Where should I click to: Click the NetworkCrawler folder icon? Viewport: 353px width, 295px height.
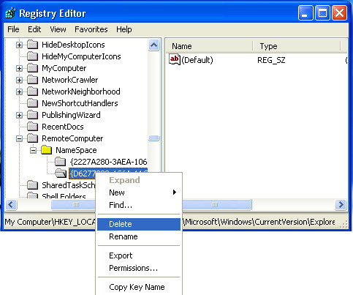pos(32,80)
